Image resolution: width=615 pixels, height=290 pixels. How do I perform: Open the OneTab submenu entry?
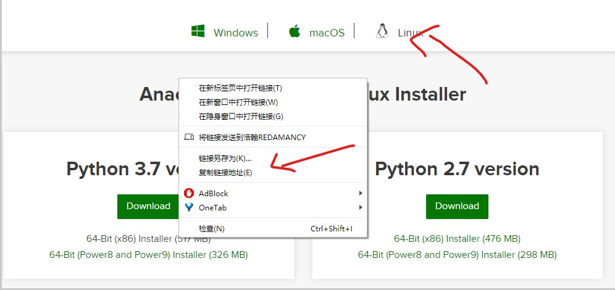coord(273,207)
